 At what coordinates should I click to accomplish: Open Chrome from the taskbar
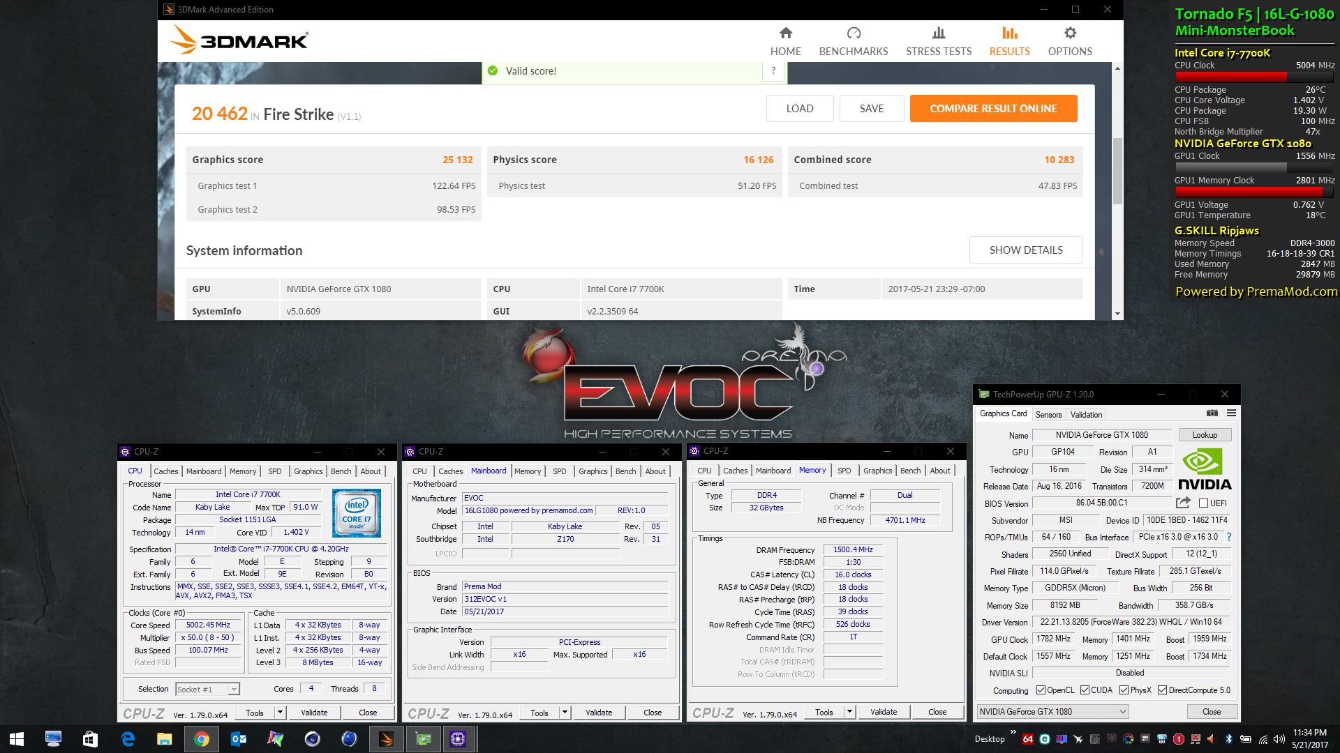click(201, 739)
